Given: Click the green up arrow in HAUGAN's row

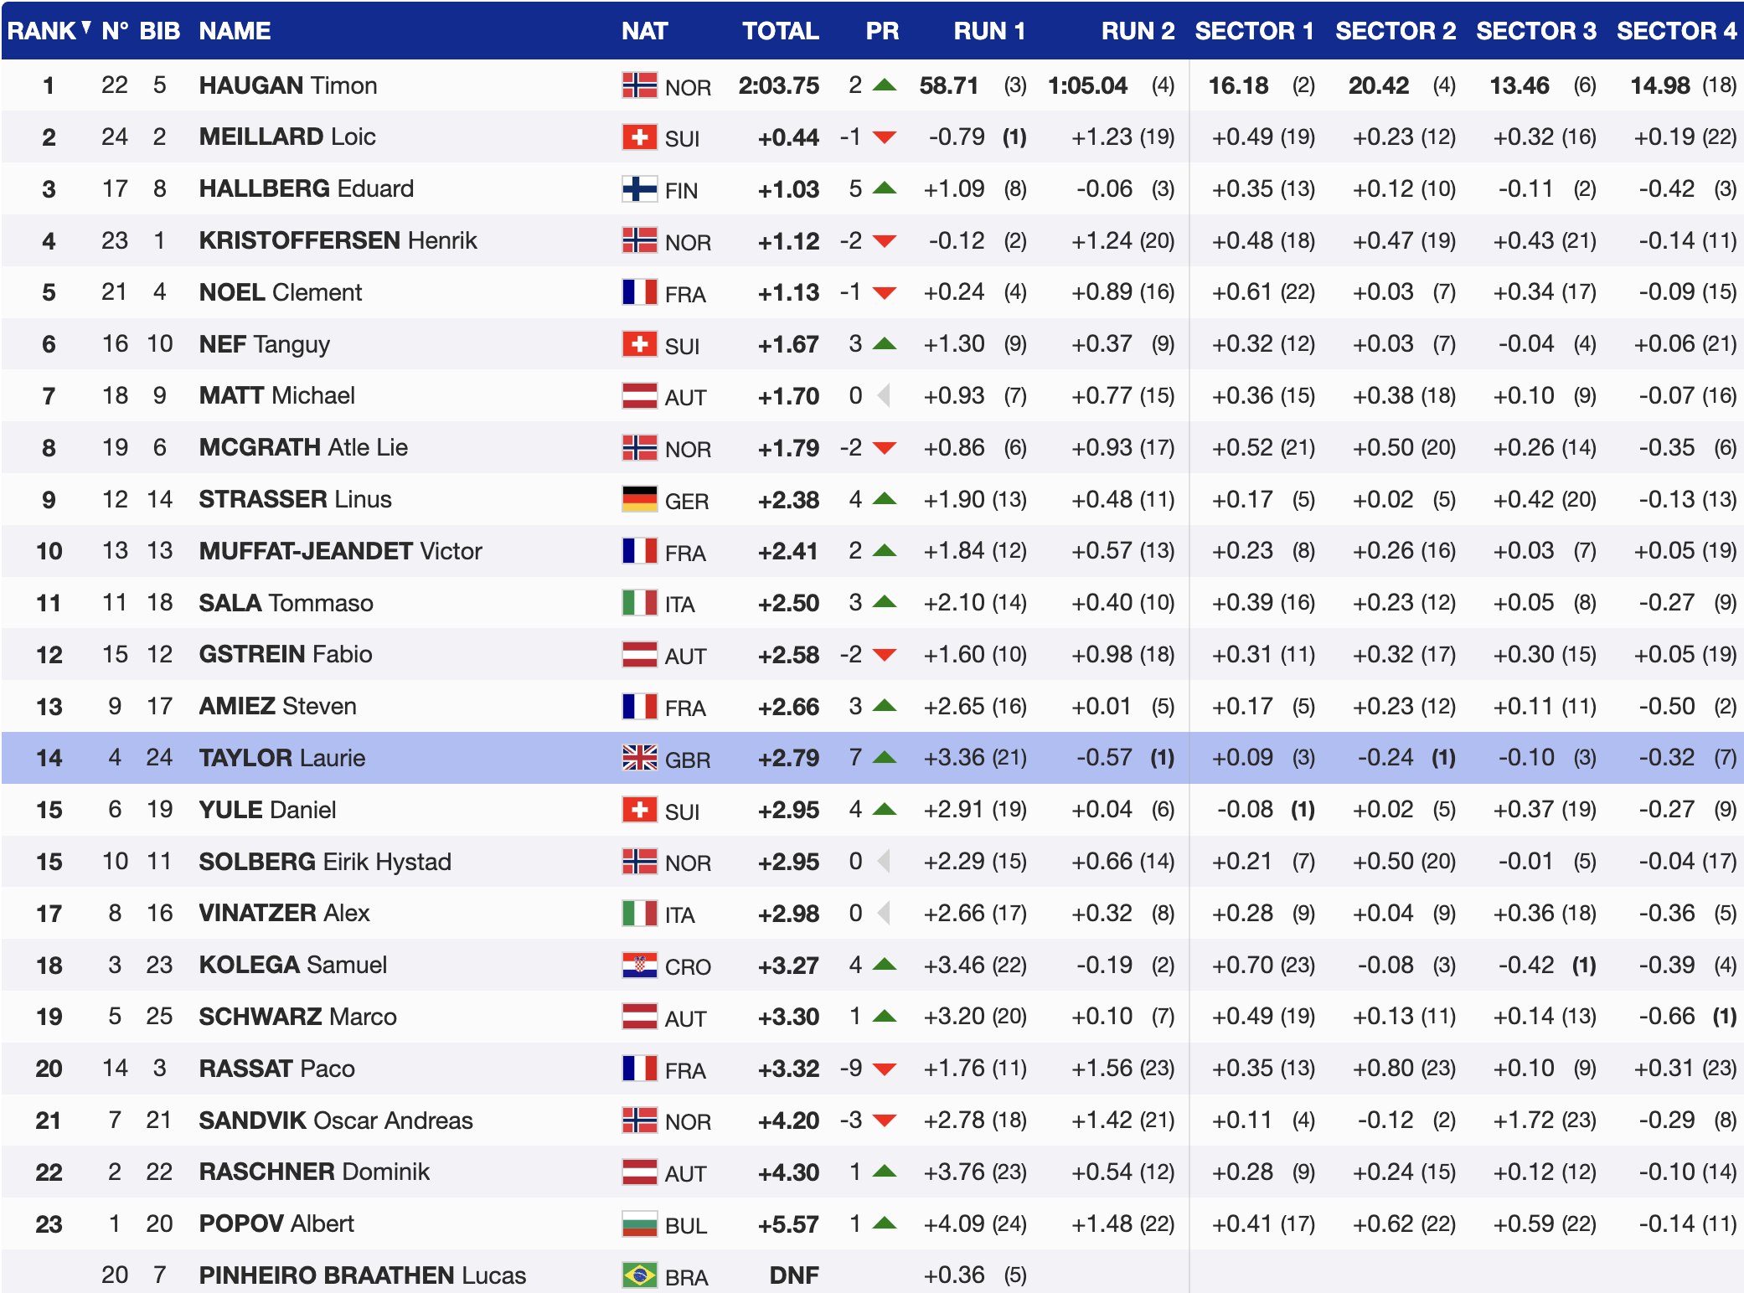Looking at the screenshot, I should click(x=885, y=85).
